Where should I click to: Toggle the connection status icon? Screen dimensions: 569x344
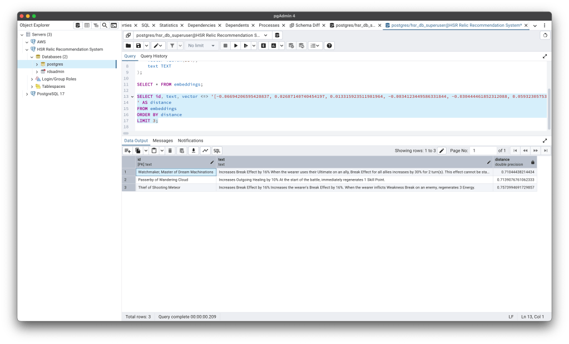tap(128, 35)
